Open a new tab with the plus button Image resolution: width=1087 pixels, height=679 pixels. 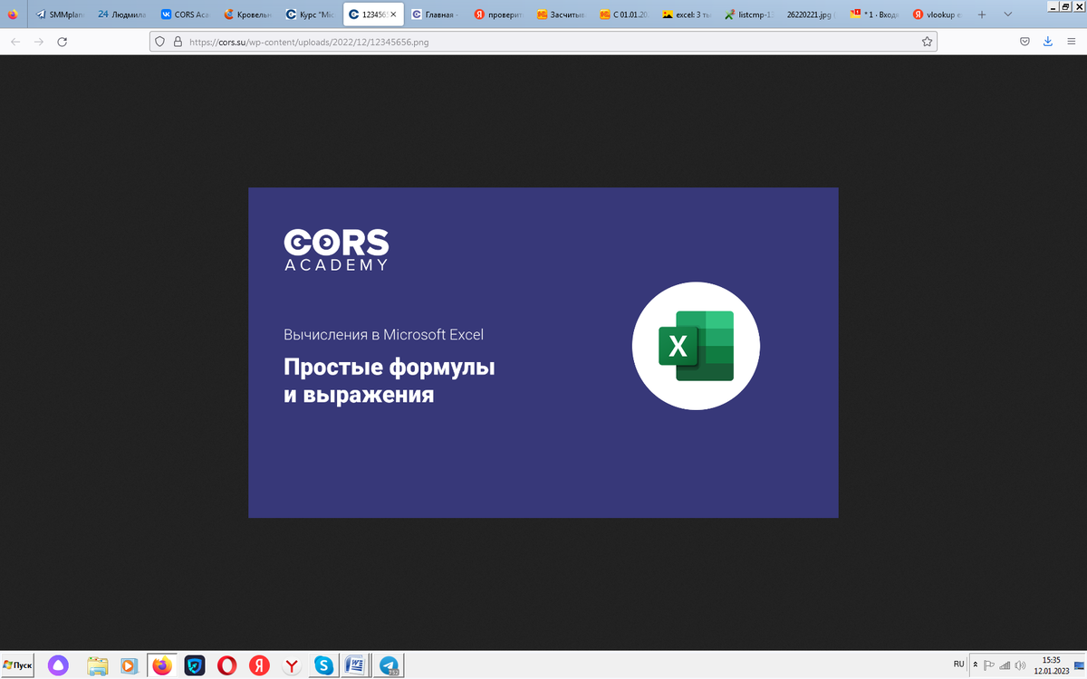(981, 14)
